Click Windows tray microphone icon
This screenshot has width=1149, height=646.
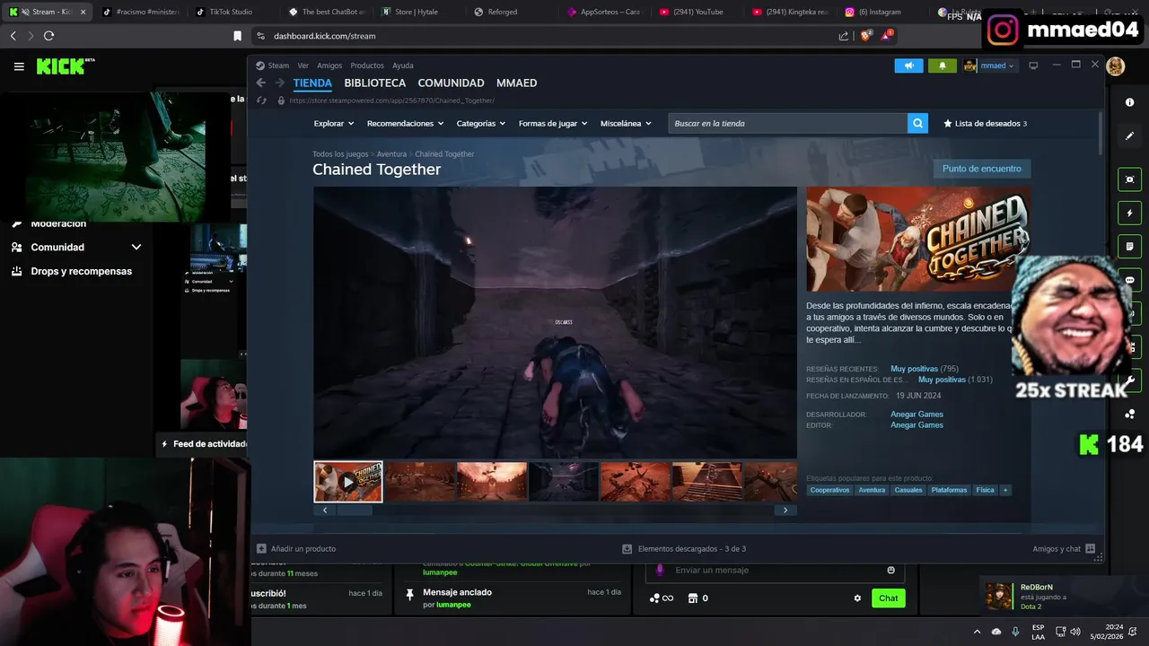[x=1015, y=632]
